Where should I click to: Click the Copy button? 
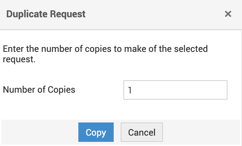coord(96,132)
